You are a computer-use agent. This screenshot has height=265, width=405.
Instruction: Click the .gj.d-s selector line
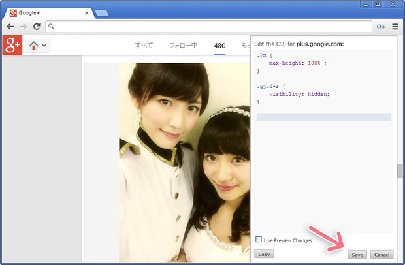pyautogui.click(x=270, y=86)
